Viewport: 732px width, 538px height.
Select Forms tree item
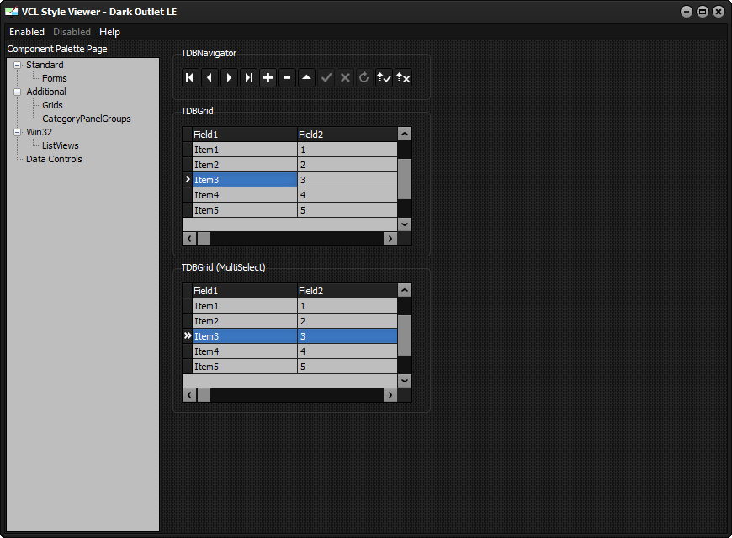tap(54, 78)
